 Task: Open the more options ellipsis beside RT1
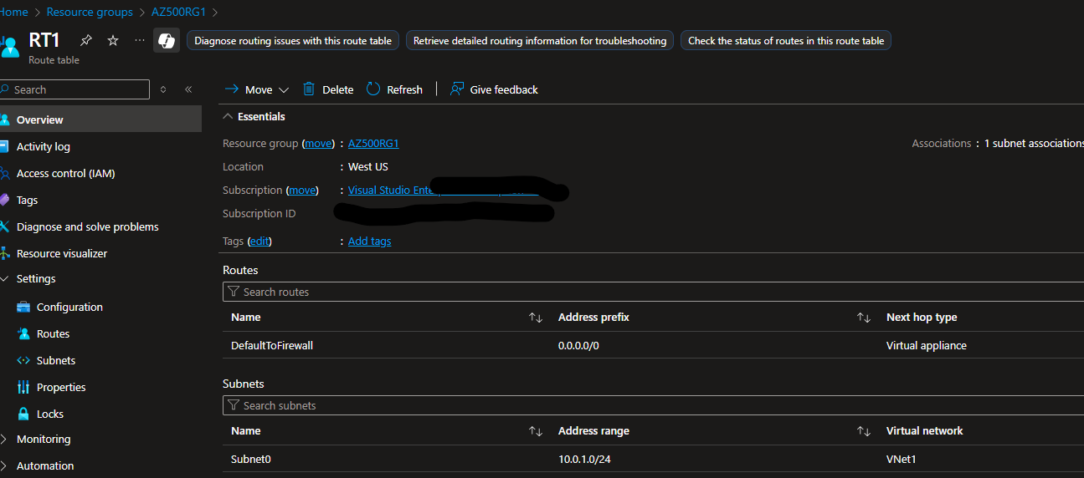(x=139, y=40)
